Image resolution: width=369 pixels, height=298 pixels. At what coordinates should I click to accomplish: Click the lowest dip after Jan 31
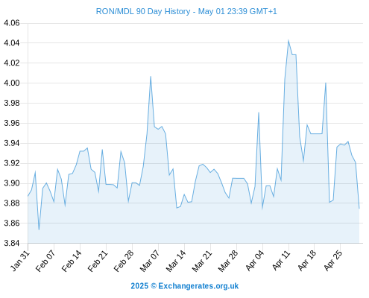pos(39,229)
